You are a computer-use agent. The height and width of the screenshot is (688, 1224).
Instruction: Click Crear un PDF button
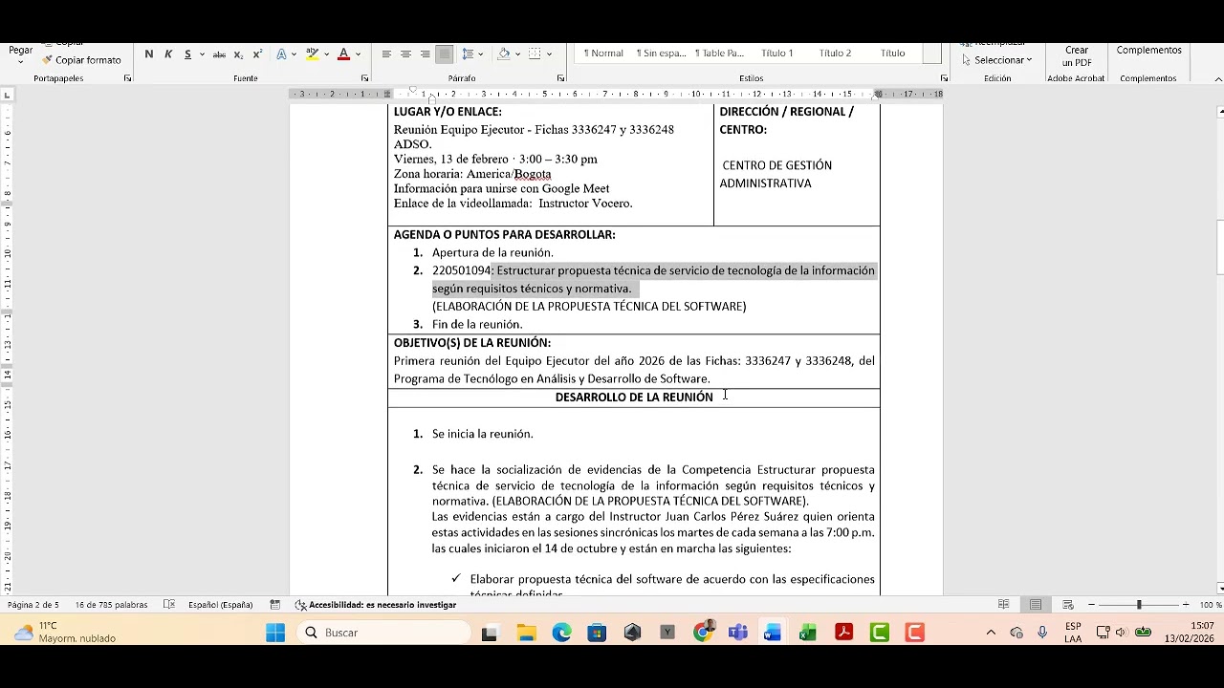click(x=1077, y=57)
